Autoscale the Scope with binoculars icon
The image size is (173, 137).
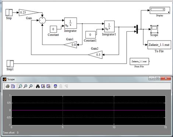(x=38, y=86)
